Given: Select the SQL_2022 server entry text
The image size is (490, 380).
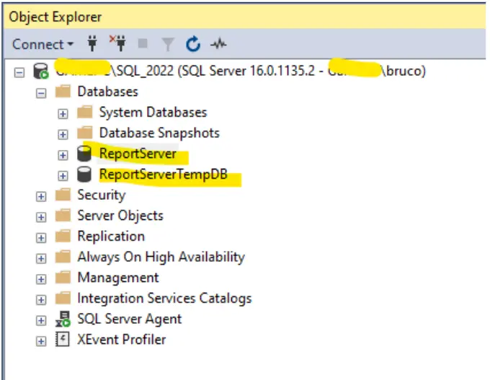Looking at the screenshot, I should [x=240, y=71].
